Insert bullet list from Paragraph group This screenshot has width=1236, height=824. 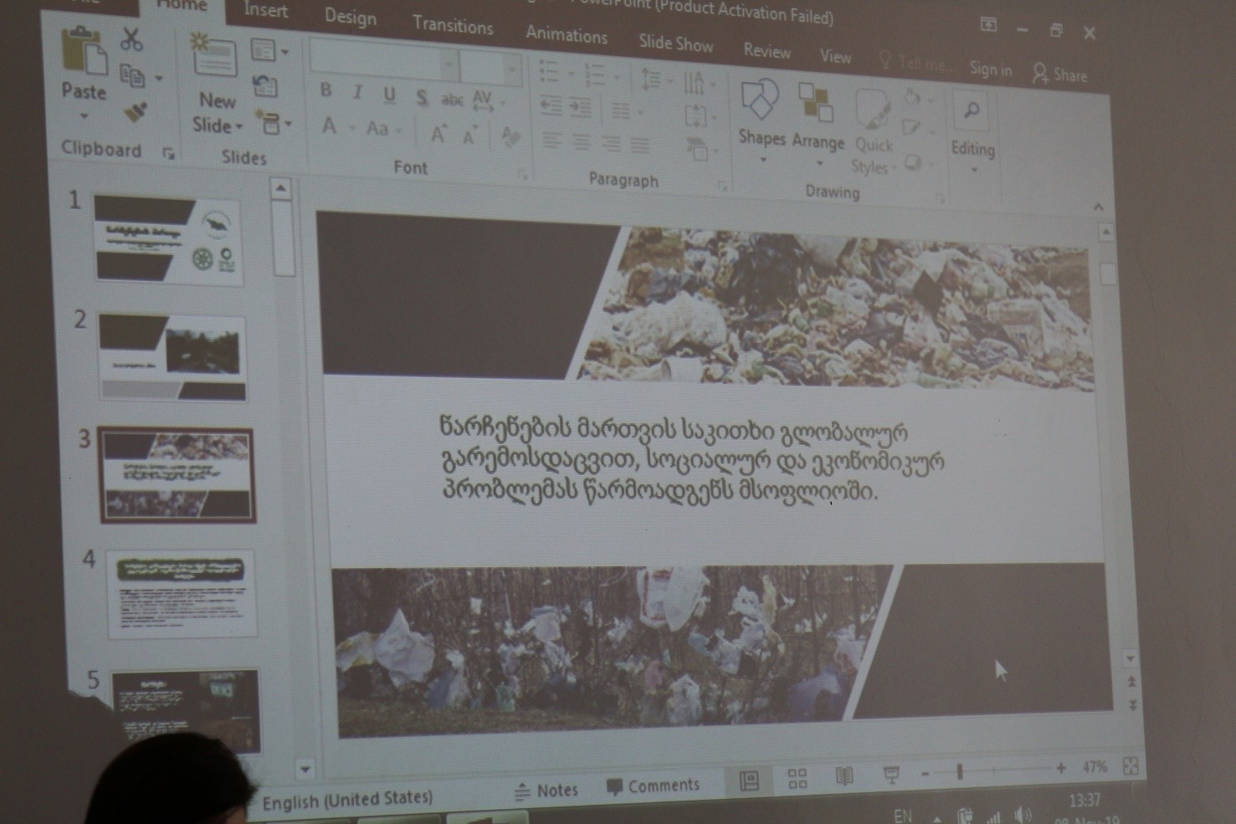(549, 71)
